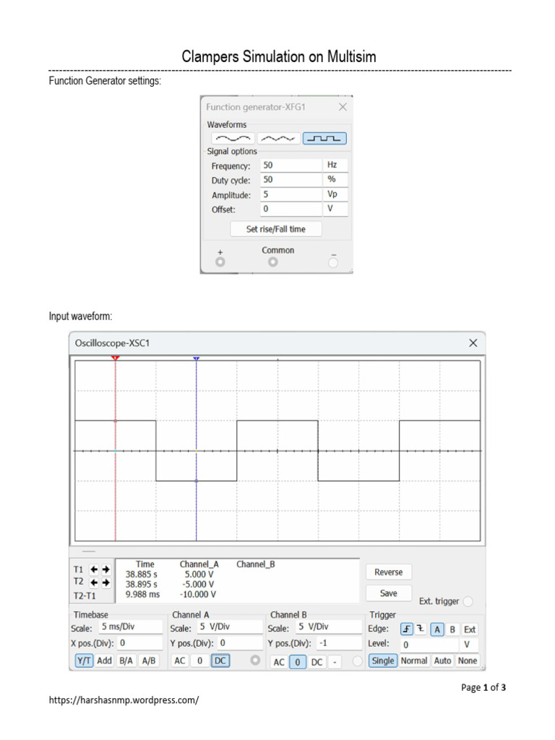The height and width of the screenshot is (740, 555).
Task: Click Timebase Scale 5 ms/Div field
Action: (x=131, y=627)
